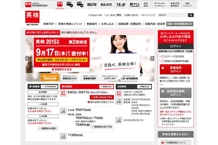The height and width of the screenshot is (145, 218).
Task: Click the 英検を受験される方へ header
Action: coord(176,134)
